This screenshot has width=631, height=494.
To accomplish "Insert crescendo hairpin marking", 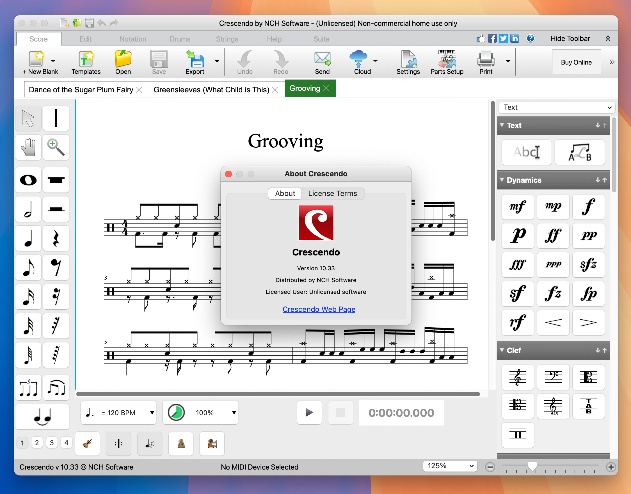I will coord(553,323).
